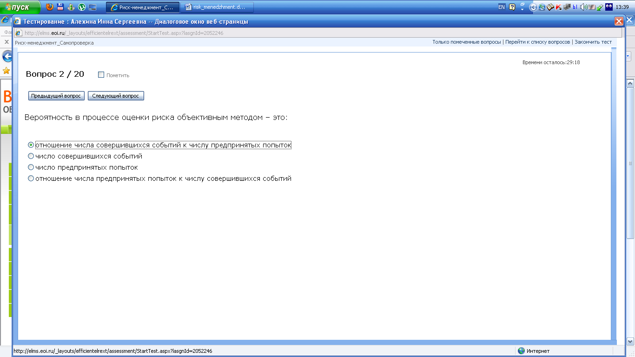Click the US flag tray icon
The width and height of the screenshot is (635, 357).
tap(592, 7)
